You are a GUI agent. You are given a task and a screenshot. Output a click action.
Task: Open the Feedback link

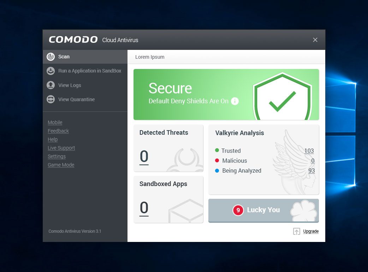point(58,131)
